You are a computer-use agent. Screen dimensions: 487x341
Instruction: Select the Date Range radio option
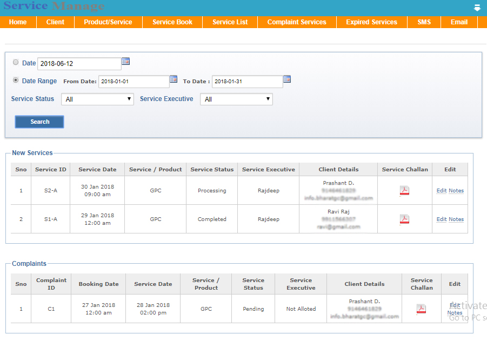click(16, 80)
